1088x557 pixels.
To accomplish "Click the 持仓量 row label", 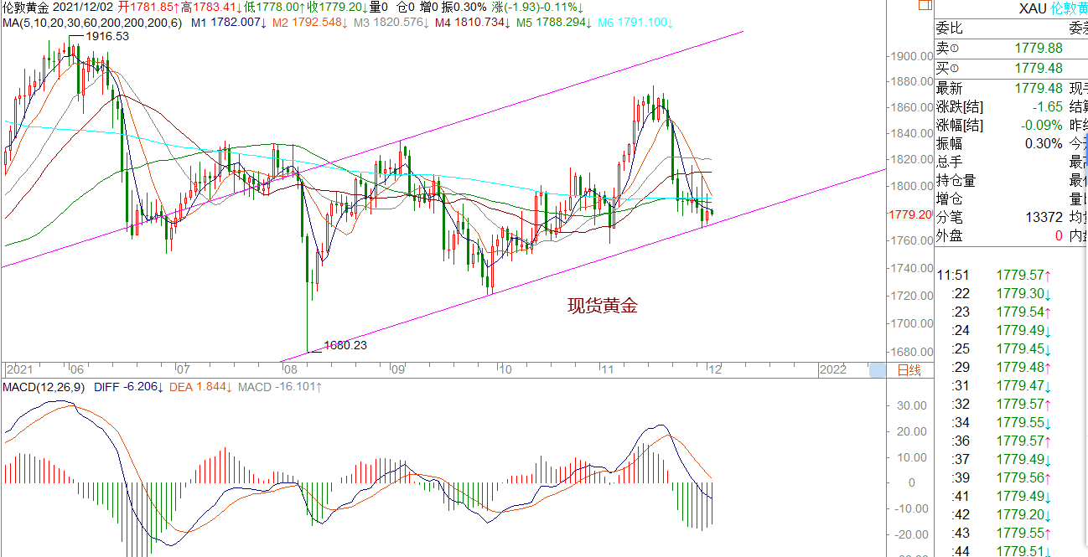I will click(x=956, y=180).
